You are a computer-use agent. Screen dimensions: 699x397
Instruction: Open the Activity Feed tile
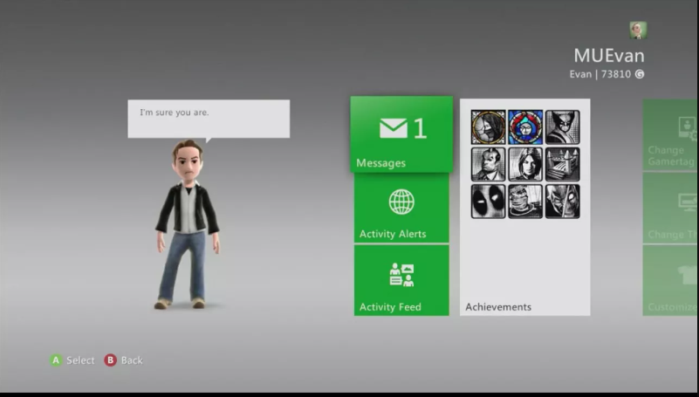pos(401,280)
